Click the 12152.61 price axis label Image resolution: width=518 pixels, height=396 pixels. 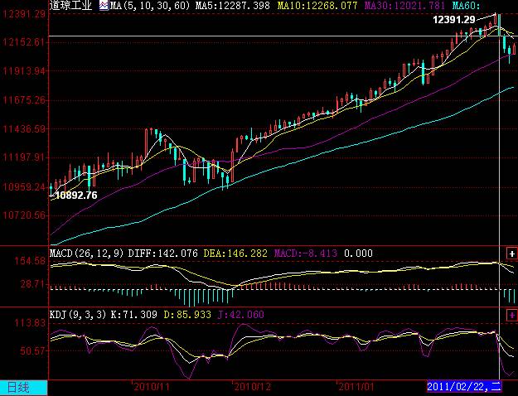[24, 42]
